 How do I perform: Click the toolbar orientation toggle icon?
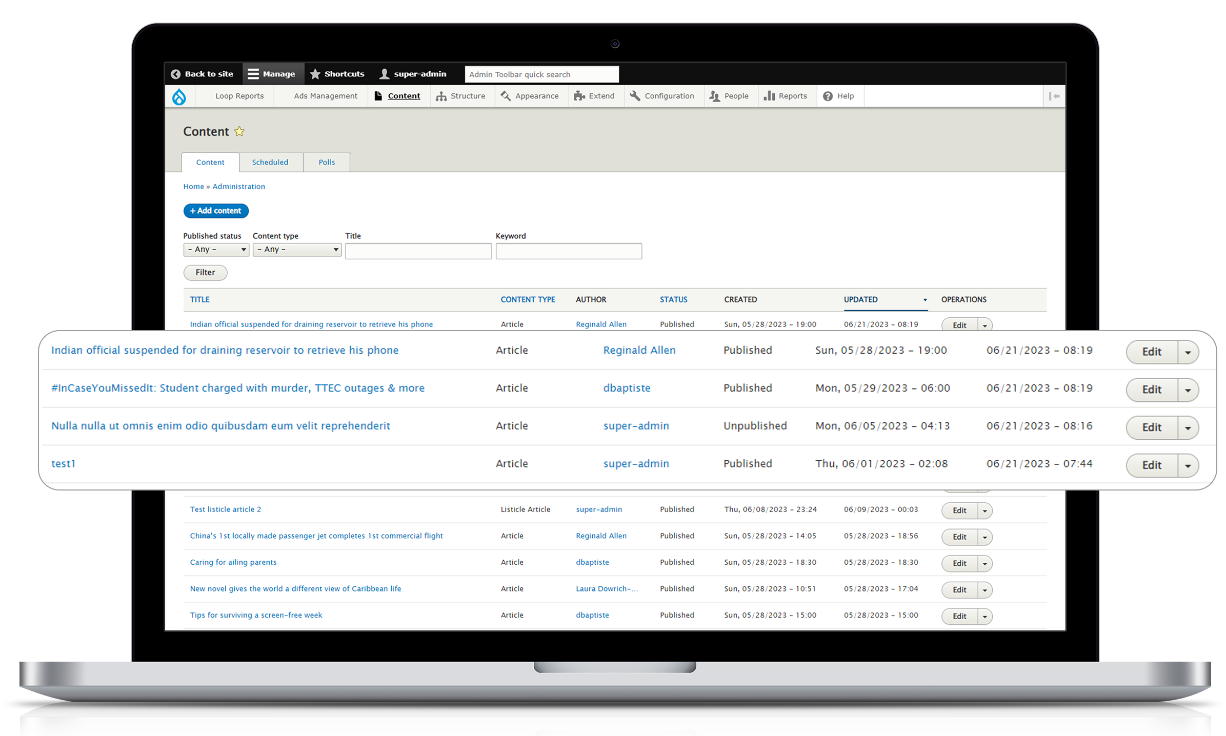[1054, 96]
